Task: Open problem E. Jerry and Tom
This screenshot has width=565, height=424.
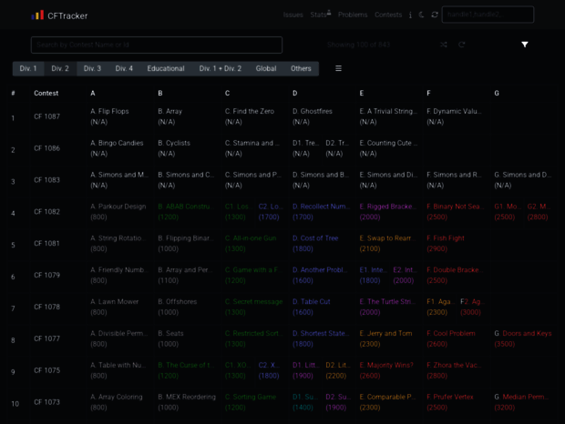Action: pos(385,333)
